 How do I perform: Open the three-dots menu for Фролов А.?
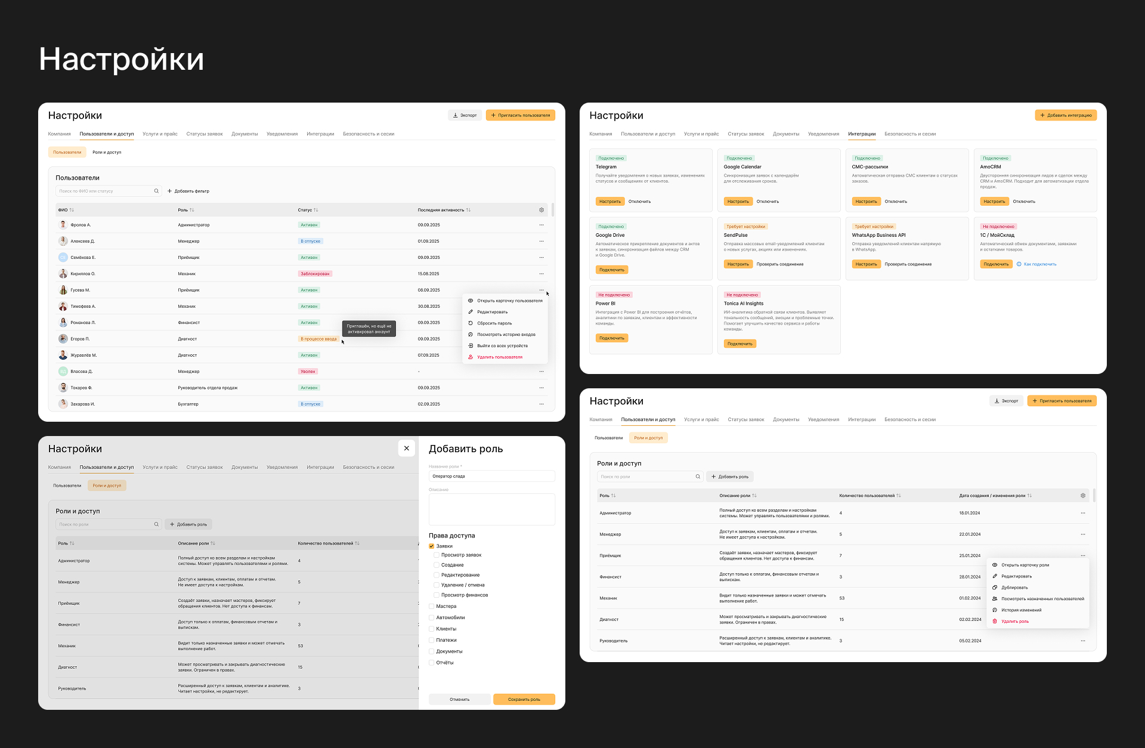[541, 225]
